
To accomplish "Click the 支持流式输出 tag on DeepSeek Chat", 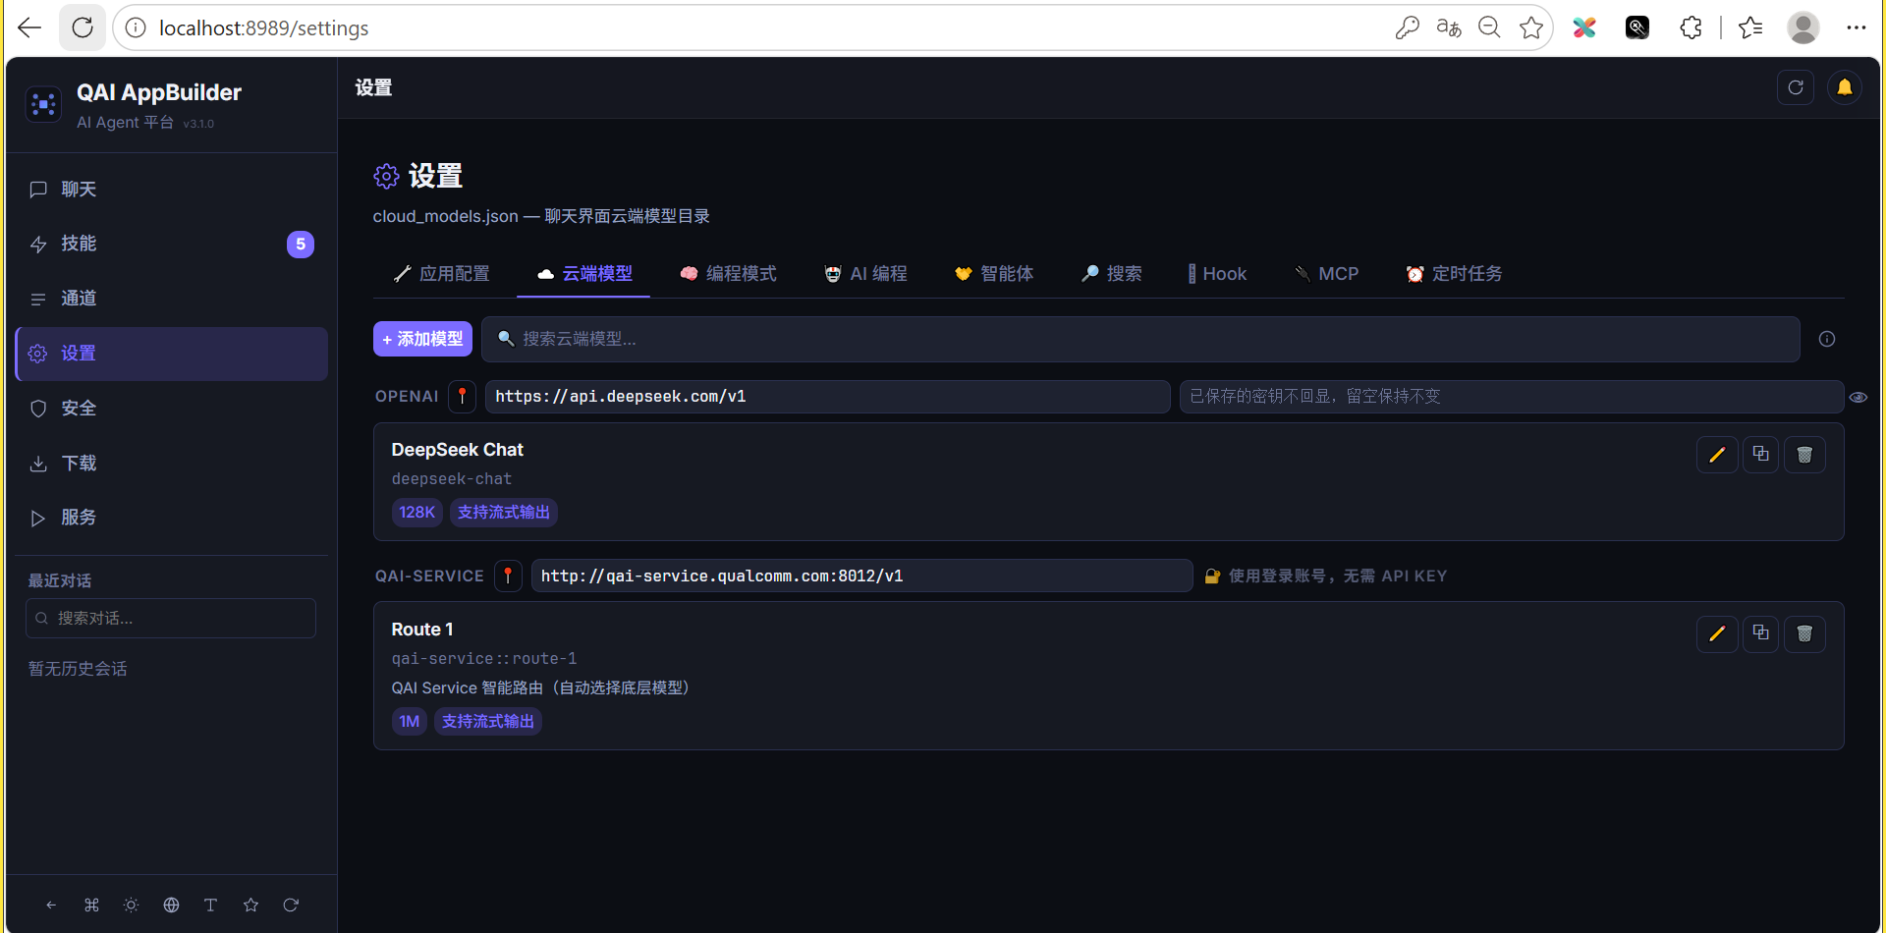I will click(504, 513).
